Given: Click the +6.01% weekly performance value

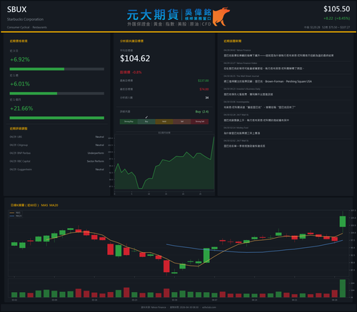Looking at the screenshot, I should tap(20, 84).
